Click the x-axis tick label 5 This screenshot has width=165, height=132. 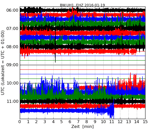point(62,121)
